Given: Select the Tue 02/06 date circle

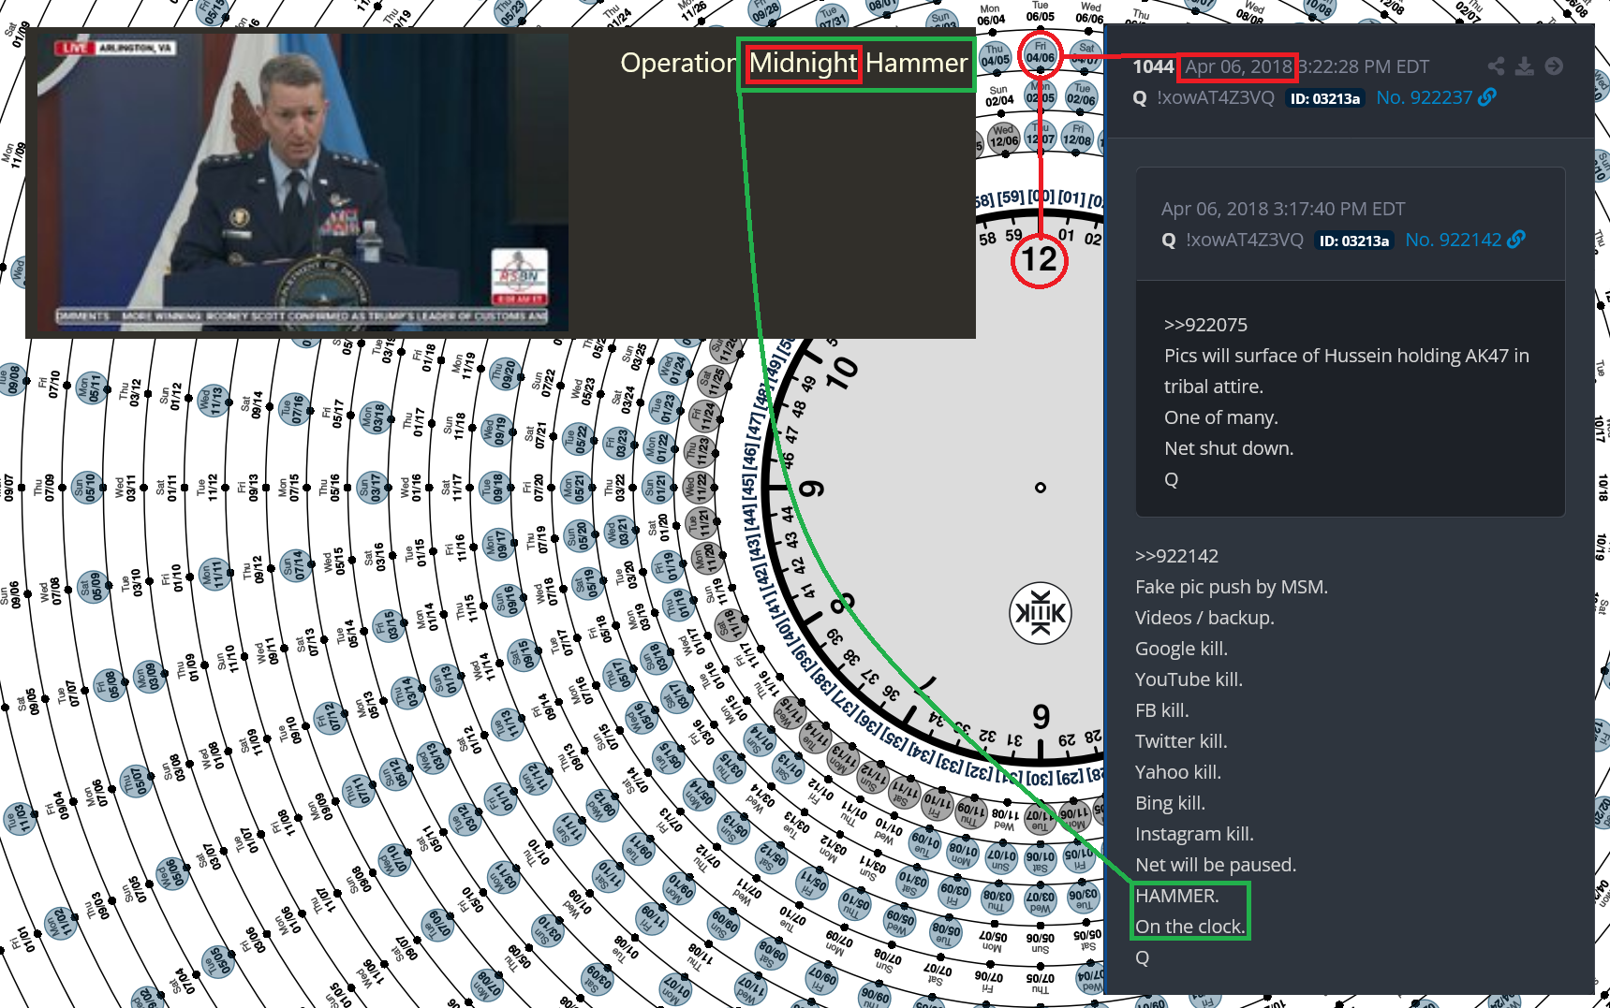Looking at the screenshot, I should point(1081,95).
